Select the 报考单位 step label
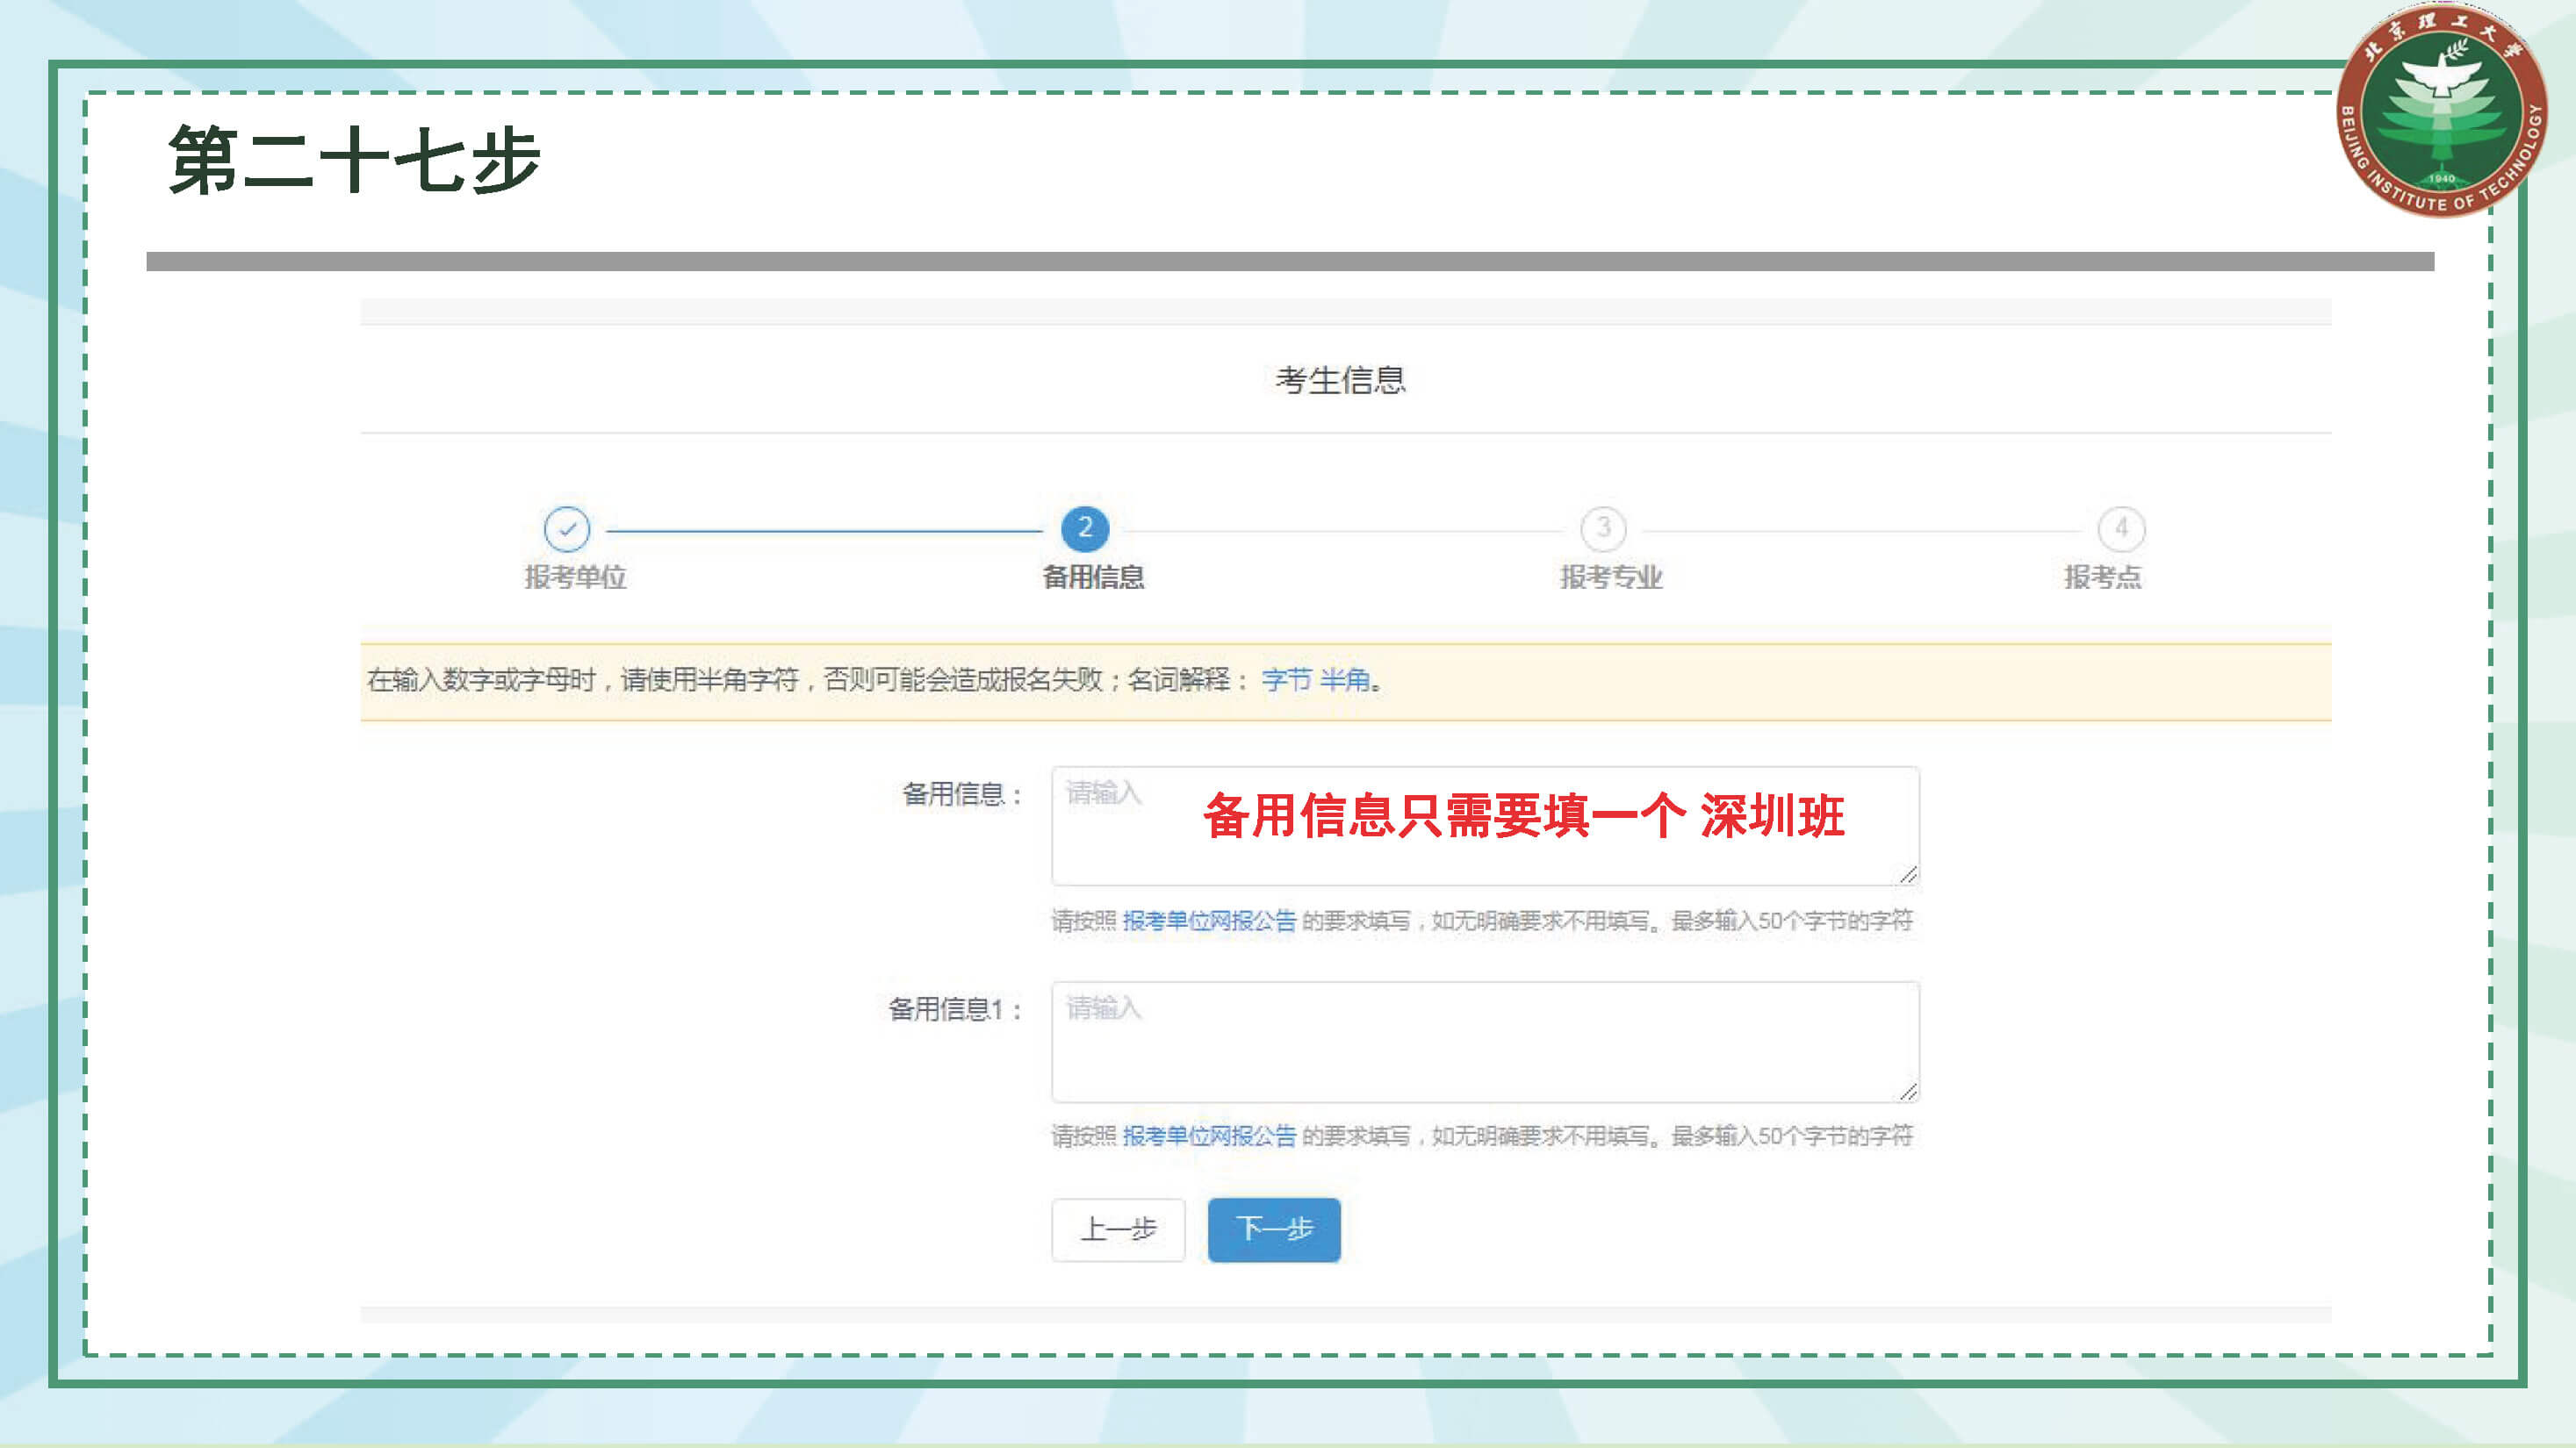Screen dimensions: 2576x1448 [x=575, y=577]
